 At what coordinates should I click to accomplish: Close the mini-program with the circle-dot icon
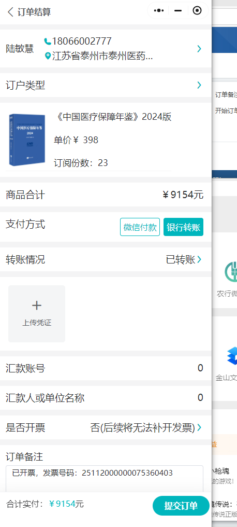tap(198, 11)
